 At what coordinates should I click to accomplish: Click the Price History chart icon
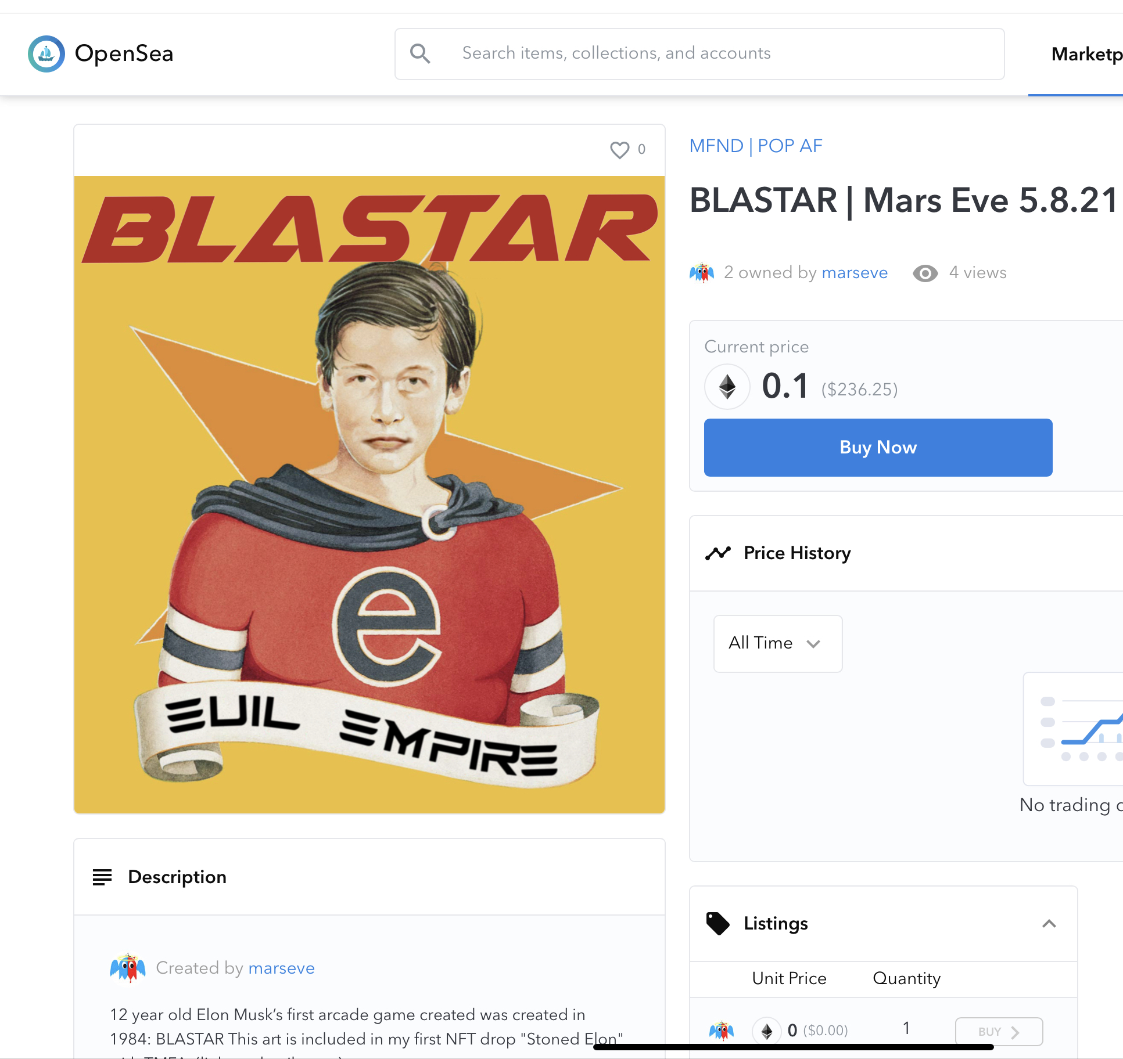(x=719, y=553)
